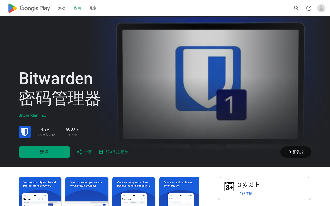Click 添加到心愿单 text

(117, 152)
